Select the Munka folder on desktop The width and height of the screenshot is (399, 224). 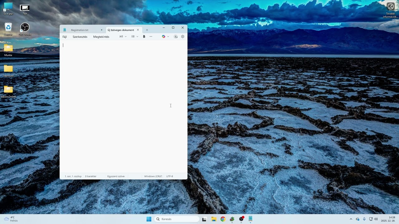coord(8,50)
